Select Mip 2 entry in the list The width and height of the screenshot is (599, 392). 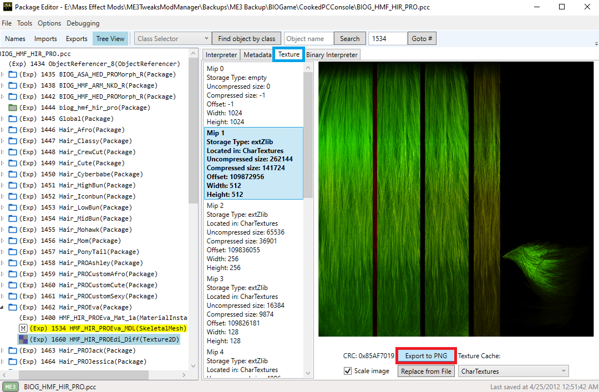[253, 237]
